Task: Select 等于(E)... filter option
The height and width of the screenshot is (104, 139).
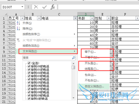Action: (90, 52)
